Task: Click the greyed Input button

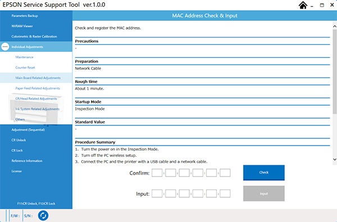Action: coord(264,193)
